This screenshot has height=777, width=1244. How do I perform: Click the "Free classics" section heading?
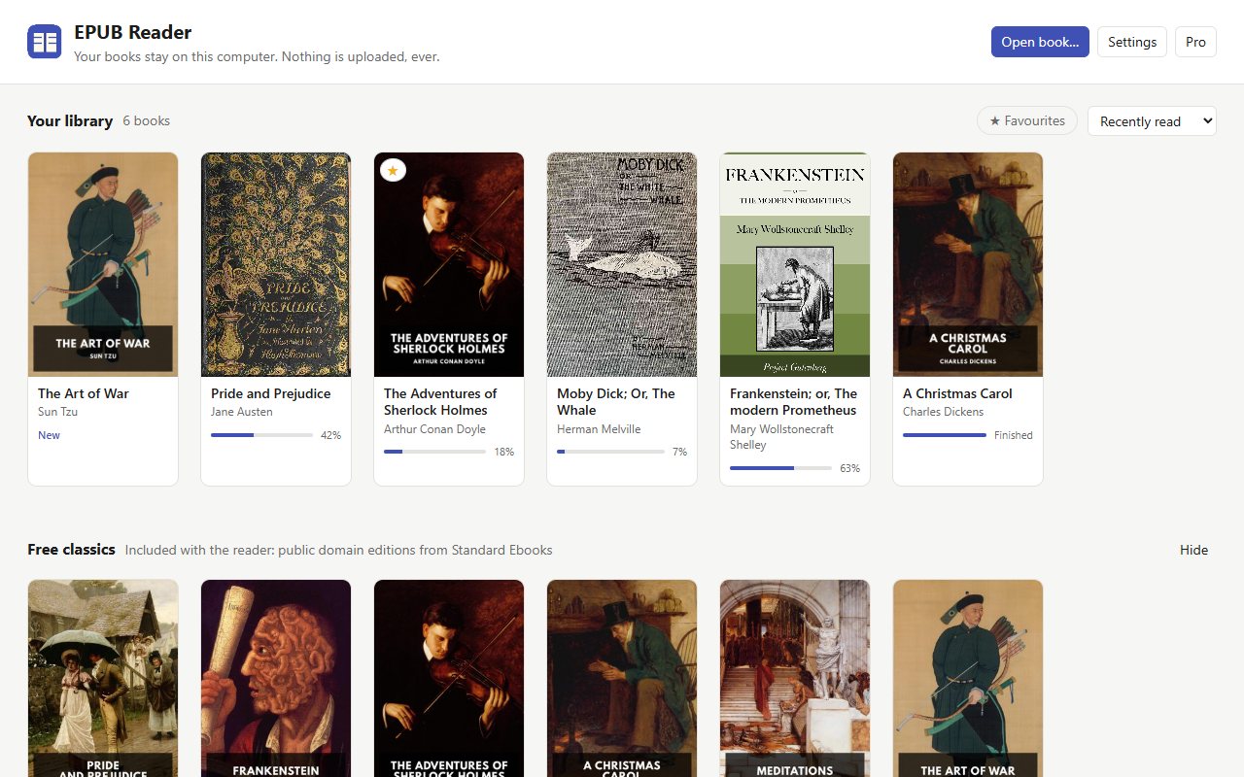coord(71,550)
